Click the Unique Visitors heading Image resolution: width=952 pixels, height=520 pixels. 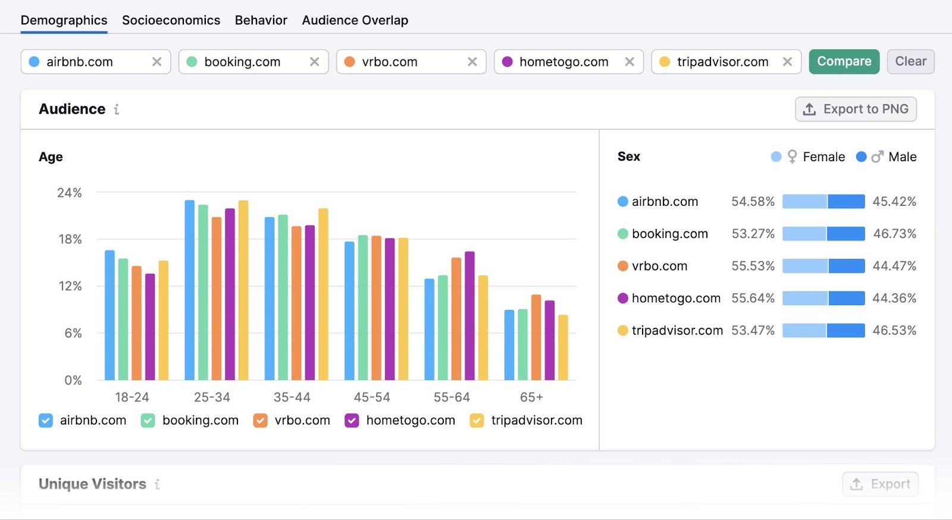point(92,484)
